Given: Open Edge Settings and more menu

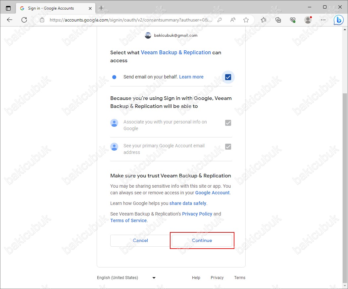Looking at the screenshot, I should 323,20.
